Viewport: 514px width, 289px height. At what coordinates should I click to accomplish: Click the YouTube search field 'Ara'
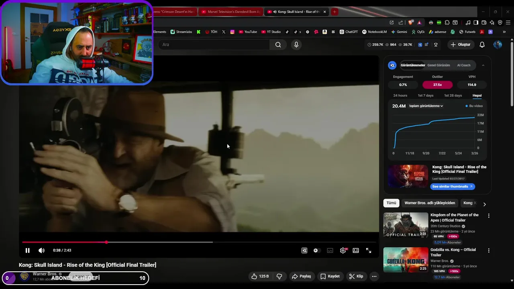click(214, 45)
